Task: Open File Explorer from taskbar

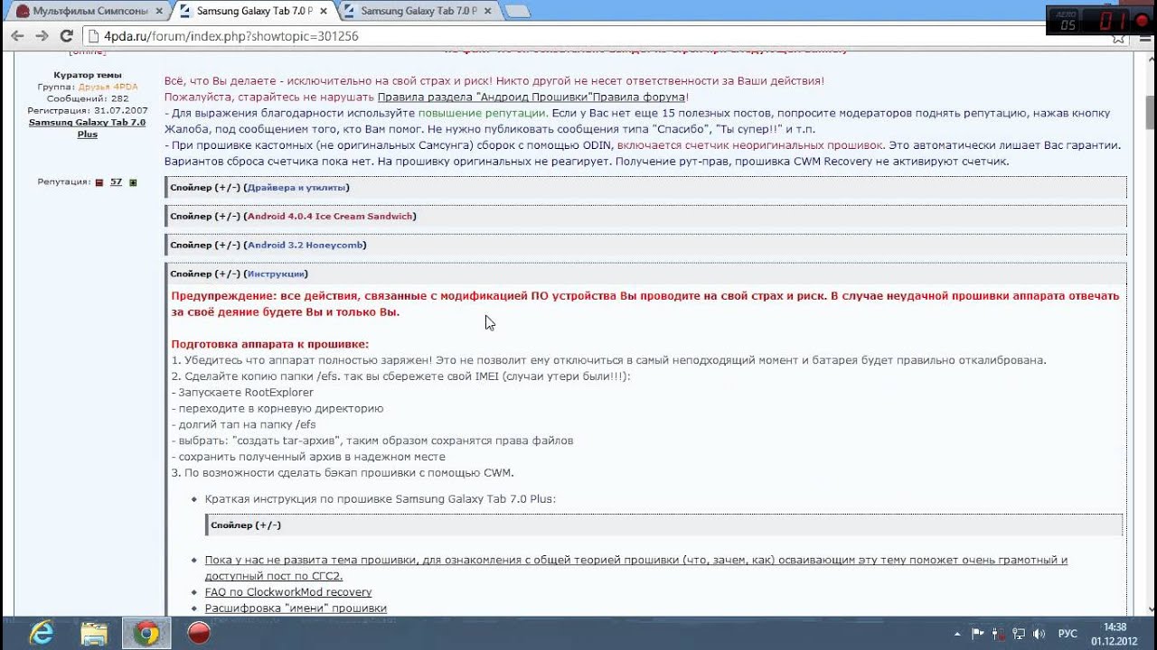Action: (x=94, y=633)
